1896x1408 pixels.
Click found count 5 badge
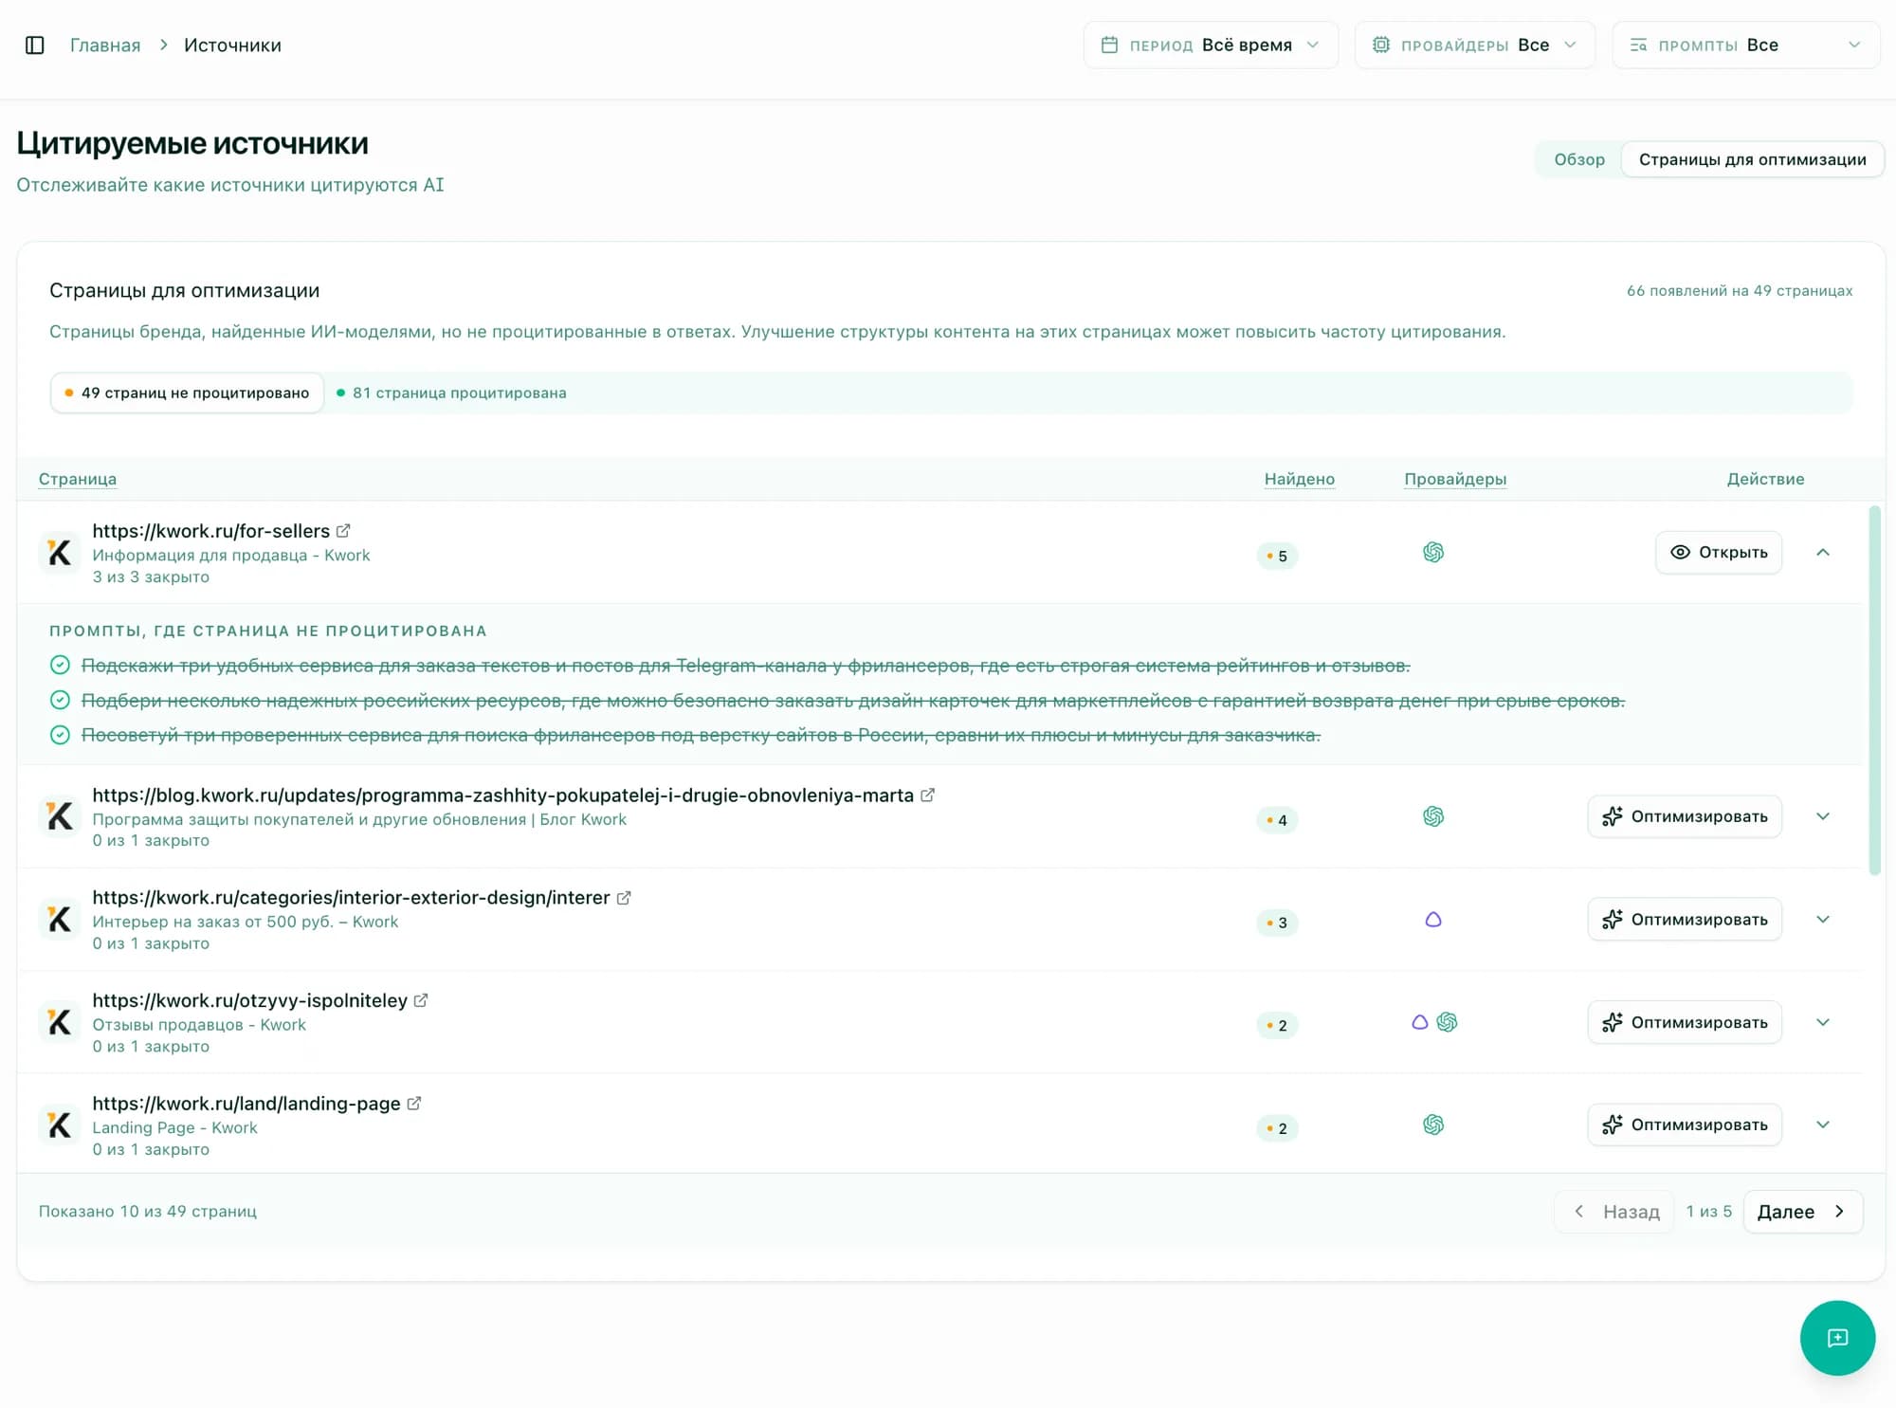pyautogui.click(x=1277, y=556)
